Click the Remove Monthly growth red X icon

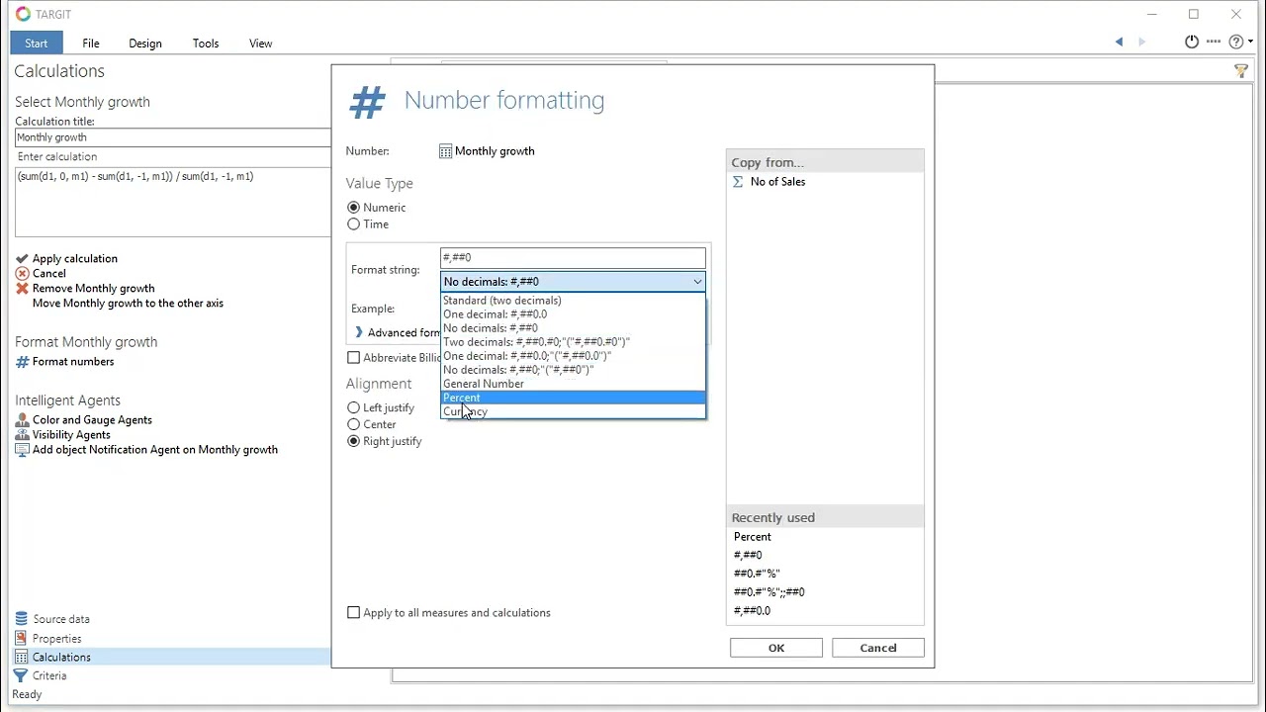(x=22, y=289)
